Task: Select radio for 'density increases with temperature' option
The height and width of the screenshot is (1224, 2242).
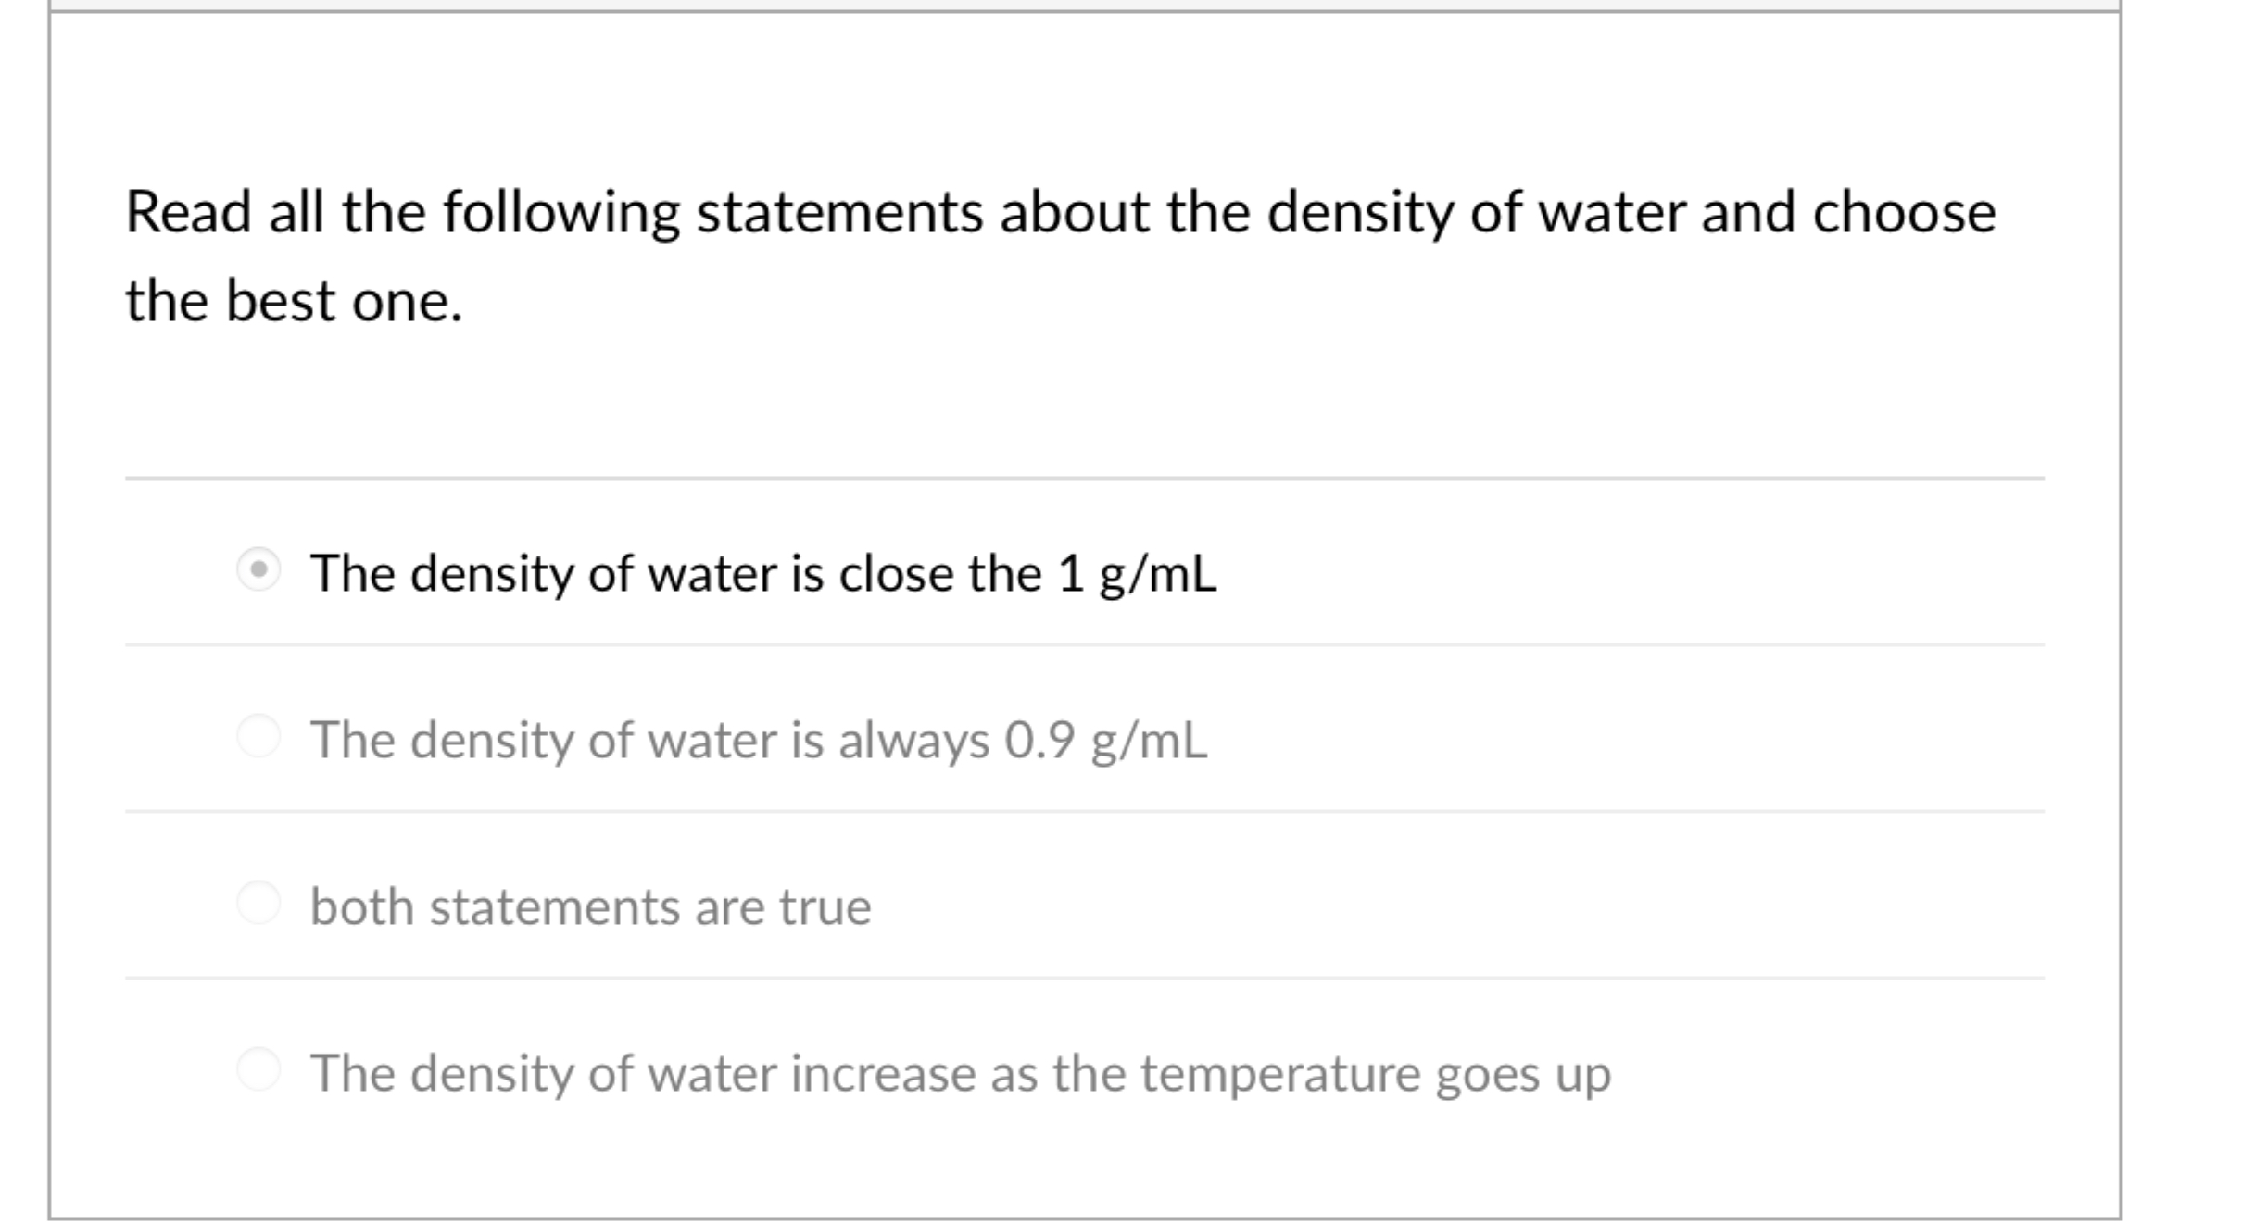Action: coord(262,1072)
